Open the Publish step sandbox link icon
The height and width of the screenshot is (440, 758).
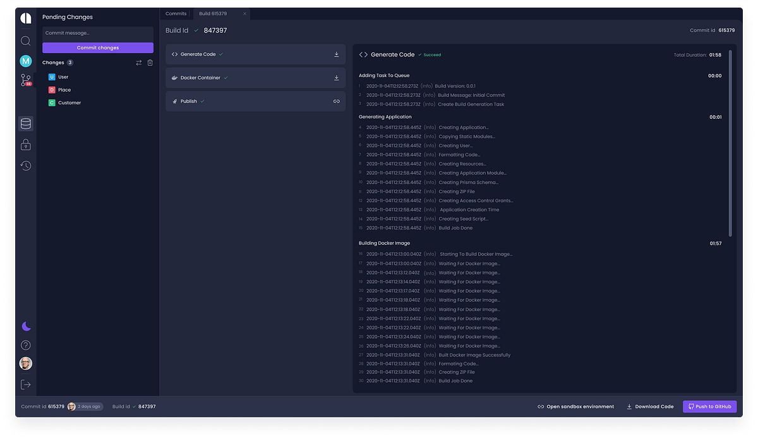336,101
